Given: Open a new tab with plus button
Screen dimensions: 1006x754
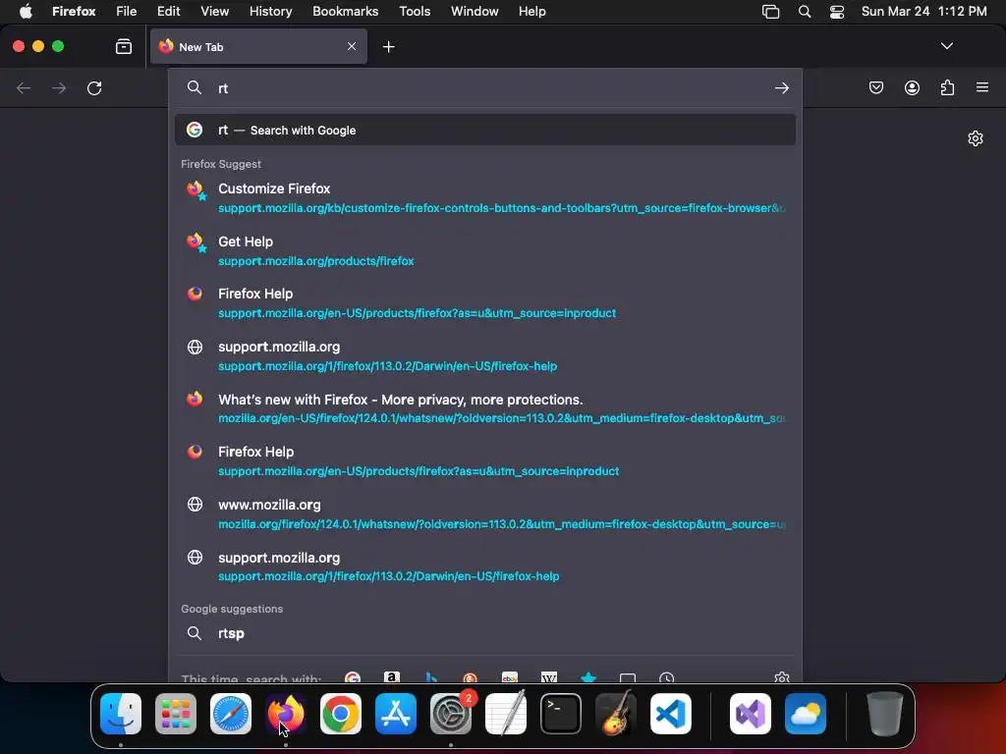Looking at the screenshot, I should [388, 47].
